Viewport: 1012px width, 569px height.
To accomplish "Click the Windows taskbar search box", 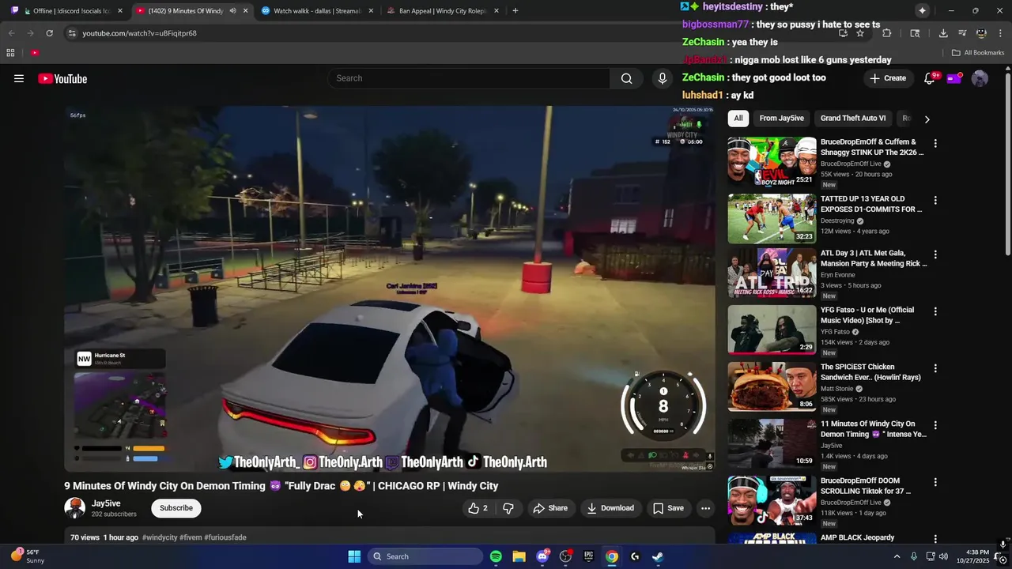I will 425,556.
